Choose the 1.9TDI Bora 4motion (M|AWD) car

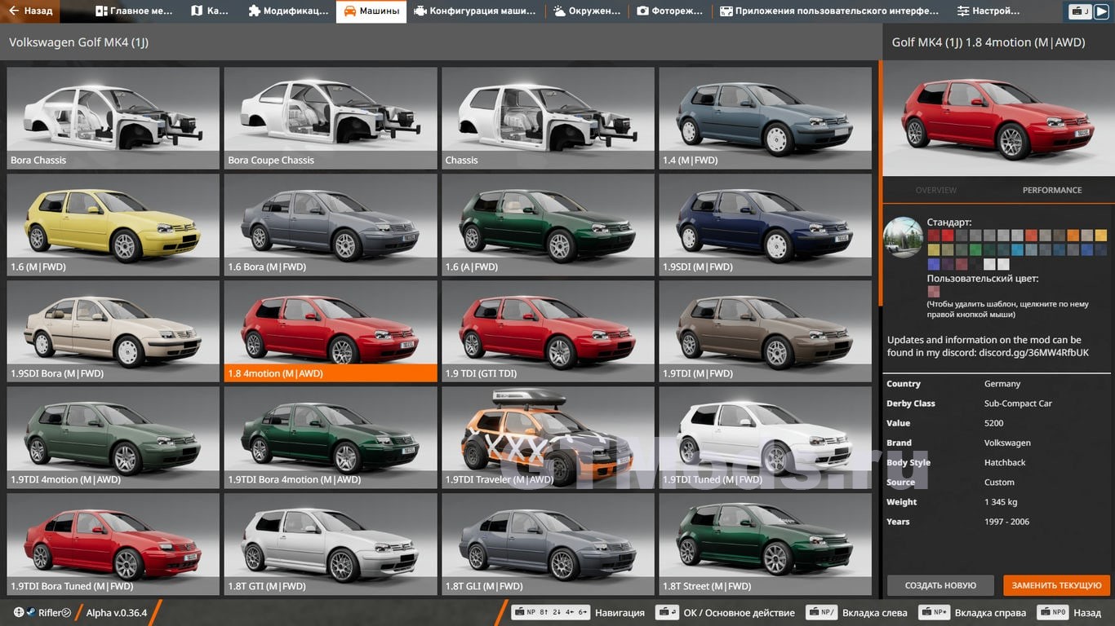[331, 438]
